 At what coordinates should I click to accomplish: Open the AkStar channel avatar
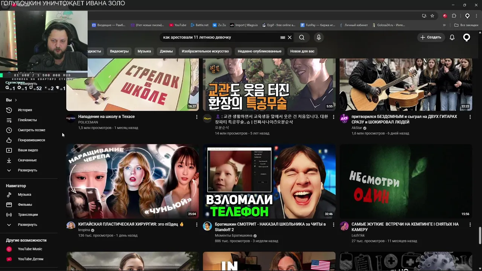click(344, 119)
